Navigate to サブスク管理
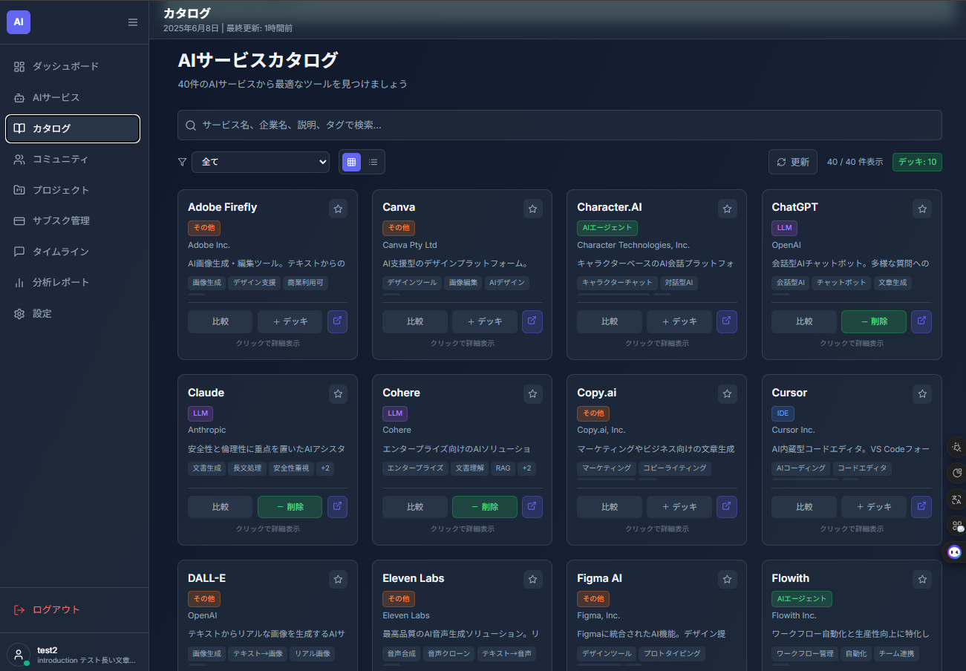The image size is (966, 671). [73, 220]
